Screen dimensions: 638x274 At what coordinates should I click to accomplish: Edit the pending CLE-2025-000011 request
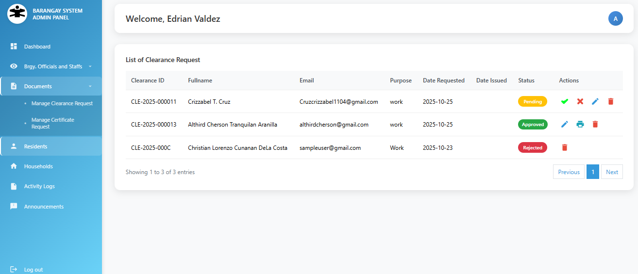pyautogui.click(x=595, y=101)
